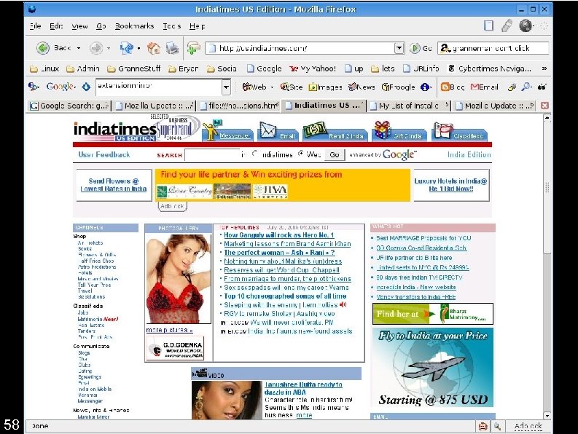Click the Forward arrow icon
The height and width of the screenshot is (434, 578).
click(96, 48)
